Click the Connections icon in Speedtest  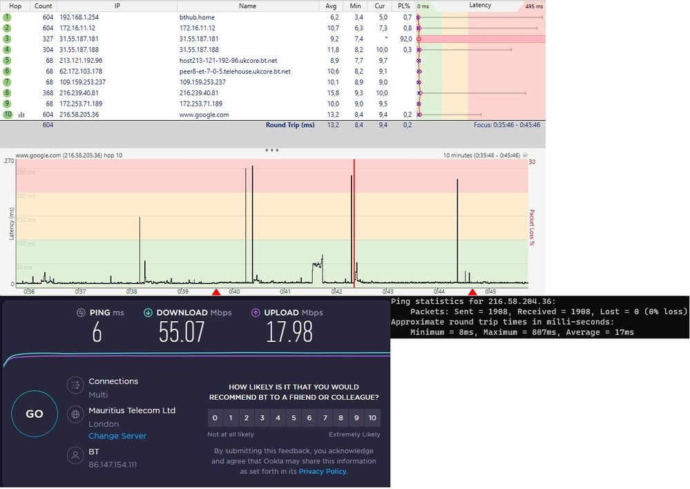(x=75, y=387)
